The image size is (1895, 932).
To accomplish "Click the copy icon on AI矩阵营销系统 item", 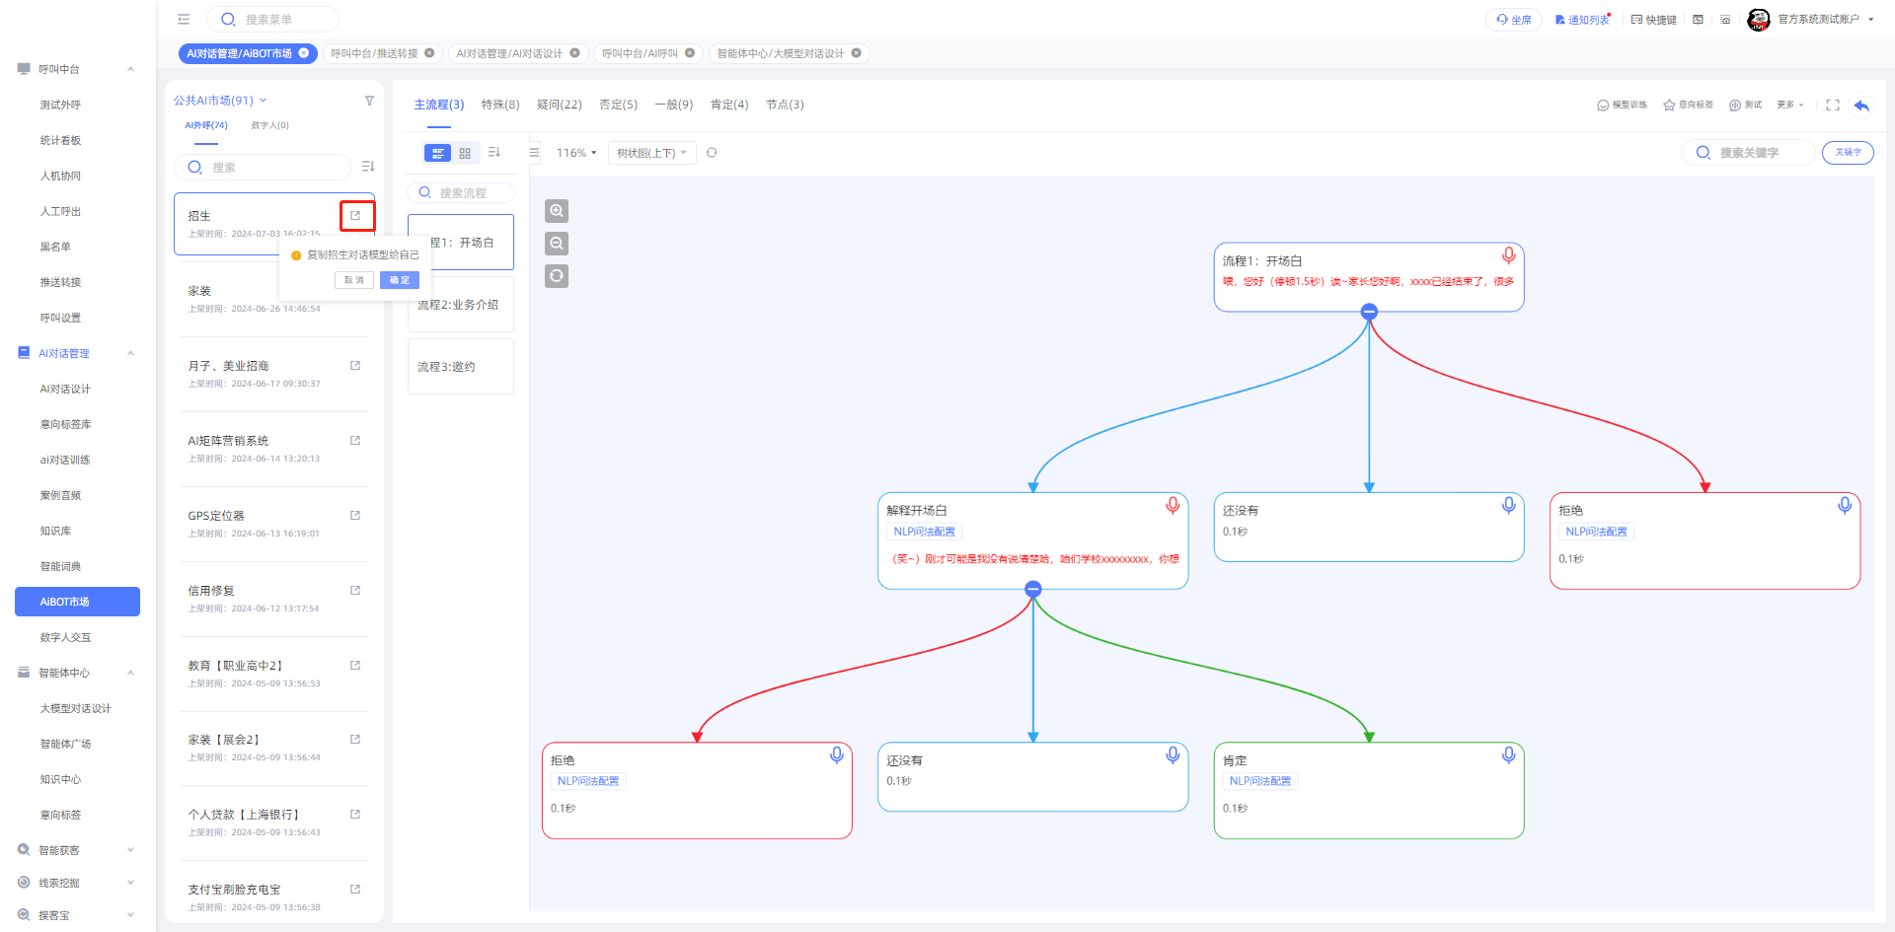I will pyautogui.click(x=355, y=440).
